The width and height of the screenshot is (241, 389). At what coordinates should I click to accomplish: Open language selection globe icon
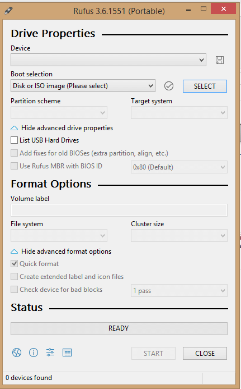(x=17, y=353)
